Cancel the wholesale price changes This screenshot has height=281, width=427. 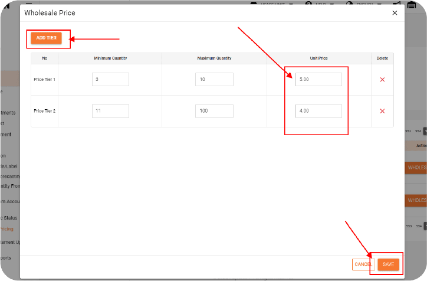point(363,264)
